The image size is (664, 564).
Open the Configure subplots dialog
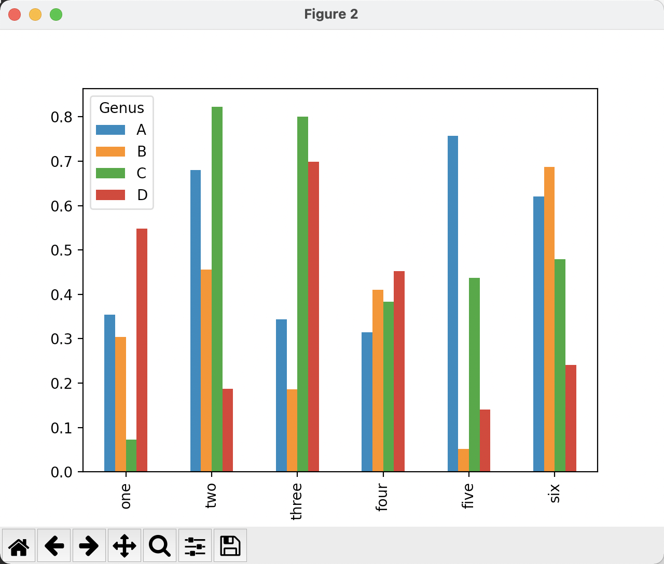coord(195,545)
